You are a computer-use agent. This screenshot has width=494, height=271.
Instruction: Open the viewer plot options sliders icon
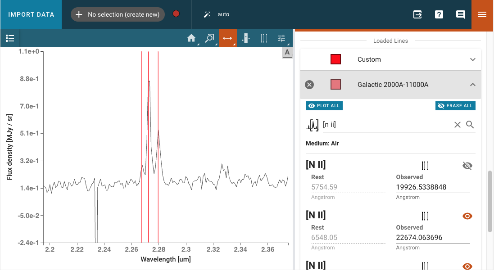click(x=282, y=38)
